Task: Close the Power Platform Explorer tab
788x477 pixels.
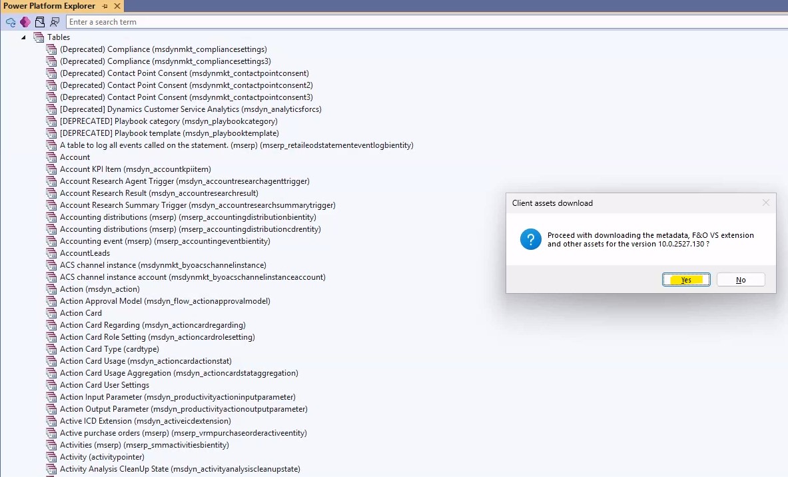Action: (x=117, y=6)
